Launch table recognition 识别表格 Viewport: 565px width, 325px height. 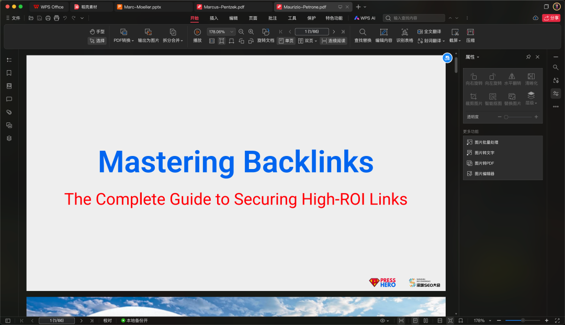coord(404,36)
